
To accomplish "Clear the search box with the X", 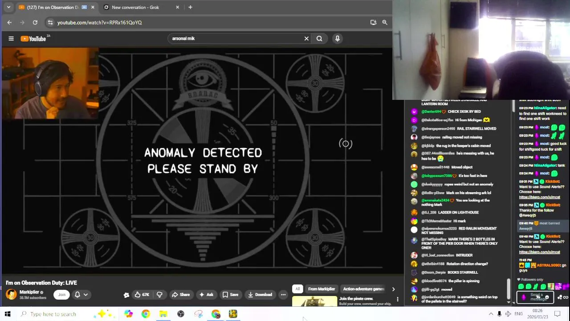I will [x=306, y=39].
